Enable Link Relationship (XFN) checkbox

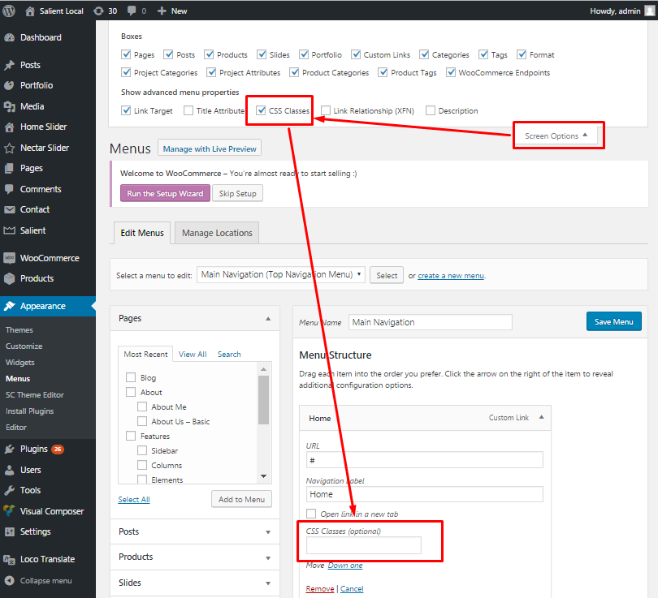pos(325,110)
